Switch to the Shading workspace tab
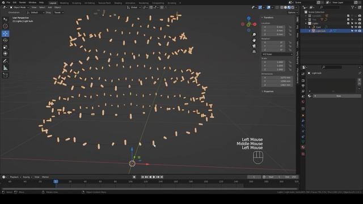This screenshot has height=204, width=363. [x=118, y=3]
